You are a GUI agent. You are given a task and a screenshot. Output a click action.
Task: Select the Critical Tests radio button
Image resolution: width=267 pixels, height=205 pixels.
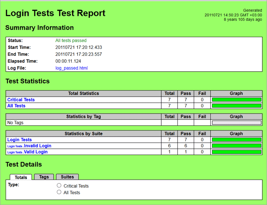59,186
